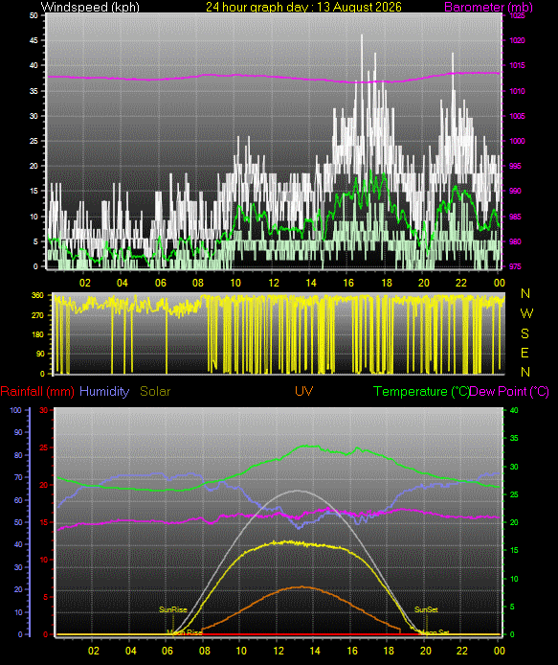Click 1000 on the Barometer axis
558x665 pixels.
(517, 141)
